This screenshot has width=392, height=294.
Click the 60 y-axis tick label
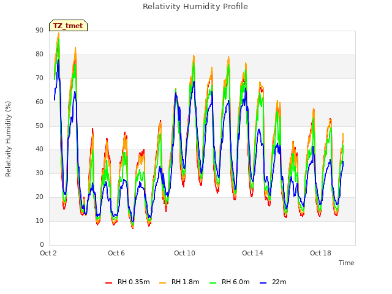pyautogui.click(x=39, y=102)
